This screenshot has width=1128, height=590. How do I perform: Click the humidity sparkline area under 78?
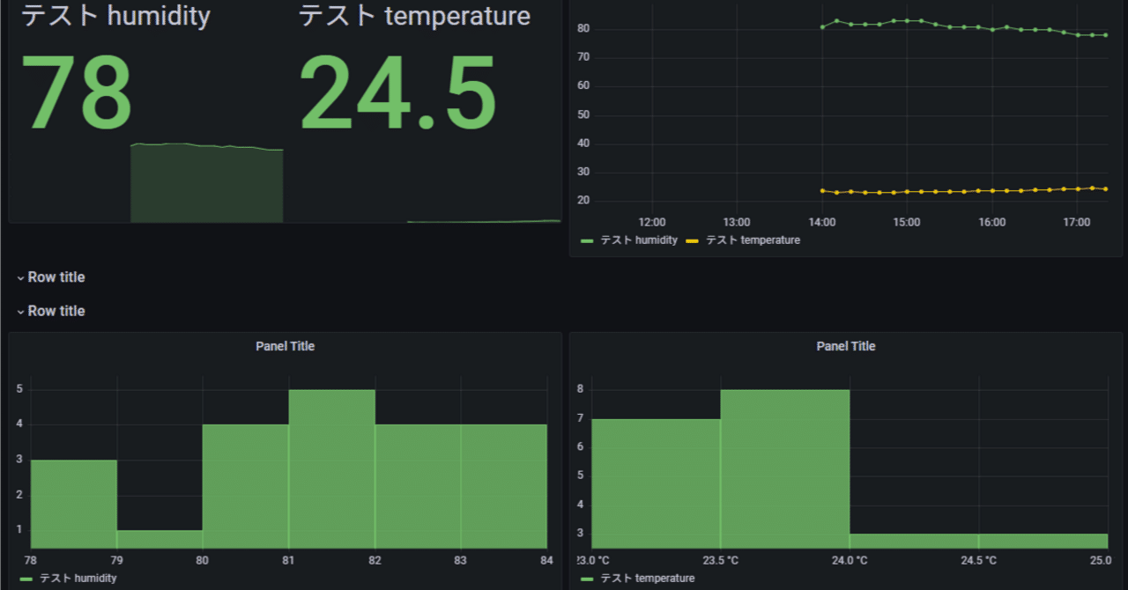pyautogui.click(x=206, y=183)
